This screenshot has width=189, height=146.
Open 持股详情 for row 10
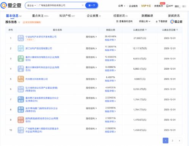(x=110, y=132)
